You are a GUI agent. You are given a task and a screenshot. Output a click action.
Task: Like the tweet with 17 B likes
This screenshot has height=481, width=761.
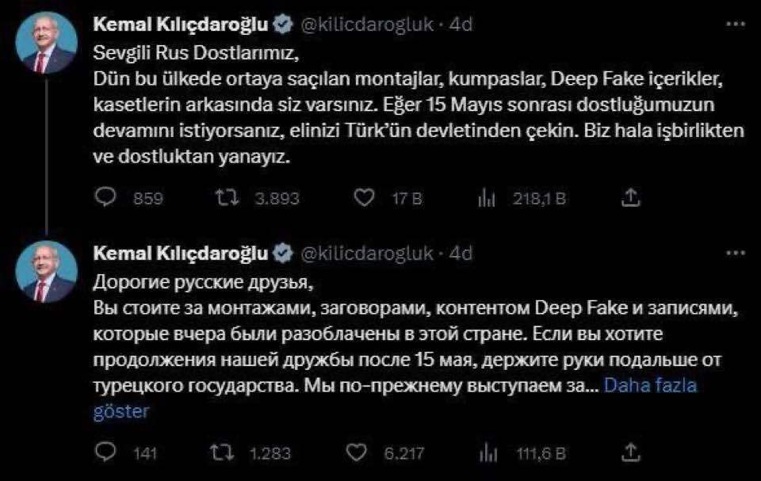pyautogui.click(x=364, y=198)
